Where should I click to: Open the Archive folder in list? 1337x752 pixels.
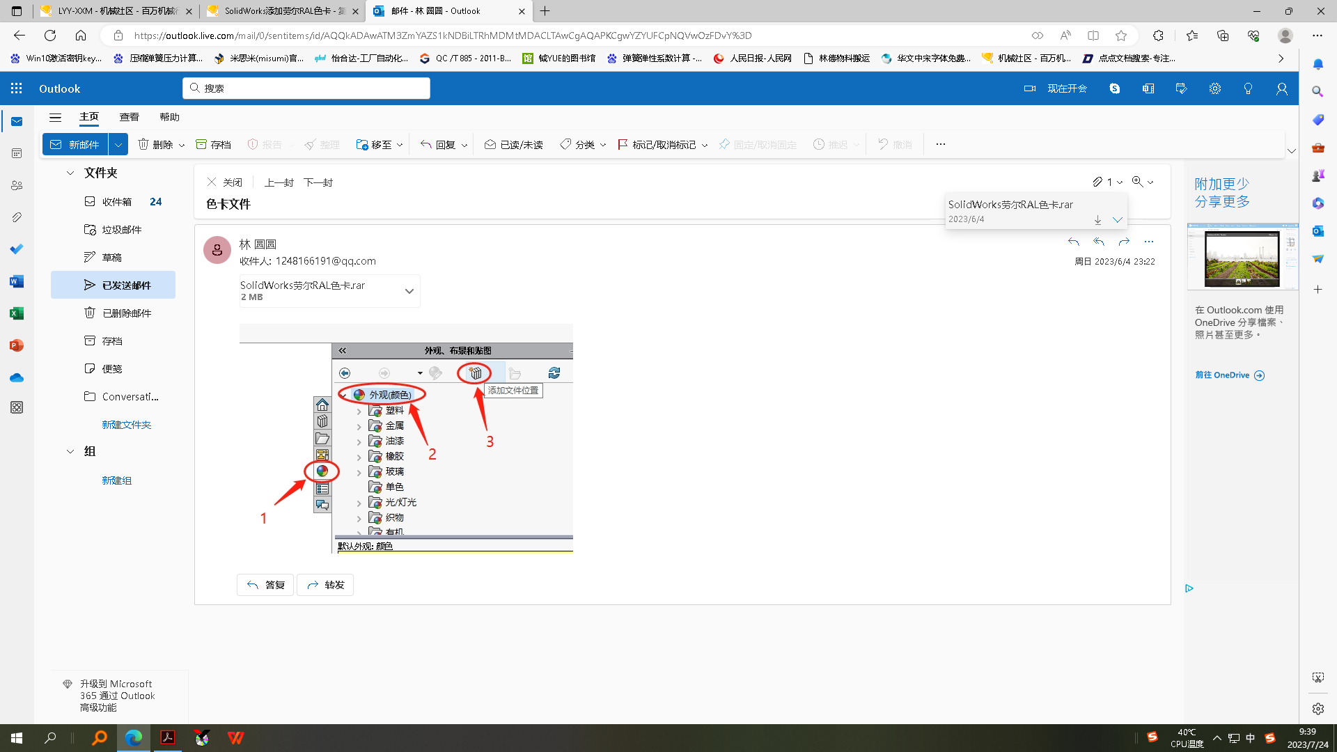[113, 341]
